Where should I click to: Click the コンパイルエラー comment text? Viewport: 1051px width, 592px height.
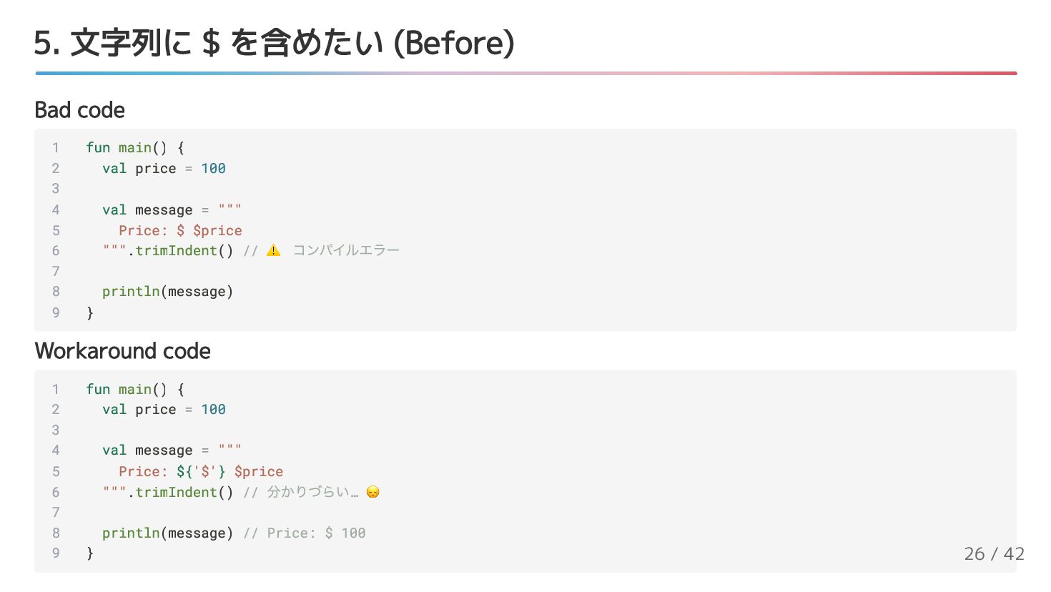[x=346, y=250]
